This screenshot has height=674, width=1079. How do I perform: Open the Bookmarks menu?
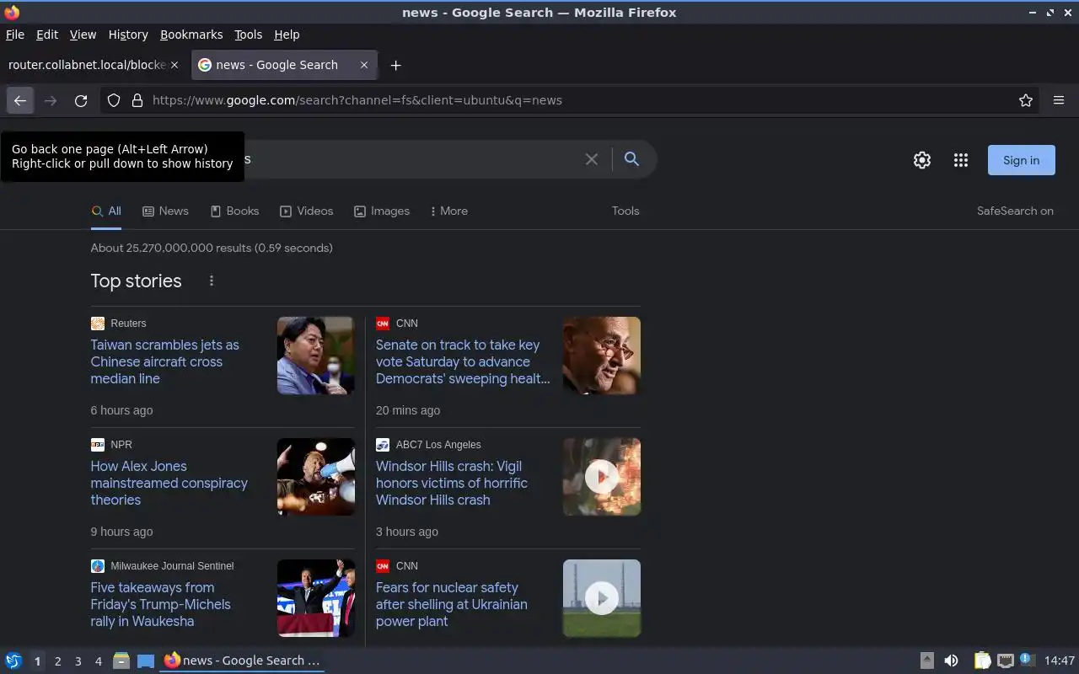(x=191, y=35)
